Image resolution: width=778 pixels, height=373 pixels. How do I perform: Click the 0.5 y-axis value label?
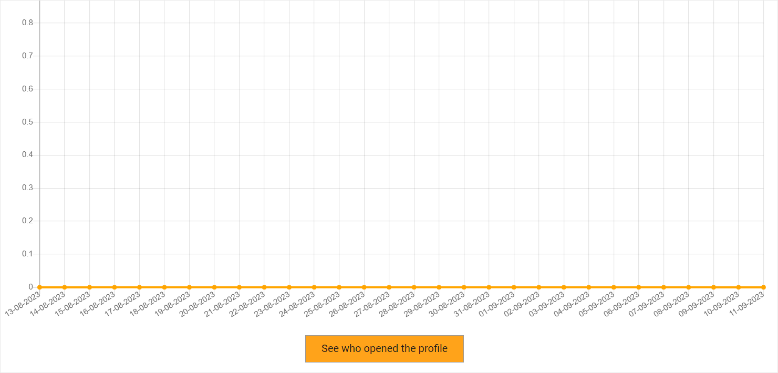(27, 122)
